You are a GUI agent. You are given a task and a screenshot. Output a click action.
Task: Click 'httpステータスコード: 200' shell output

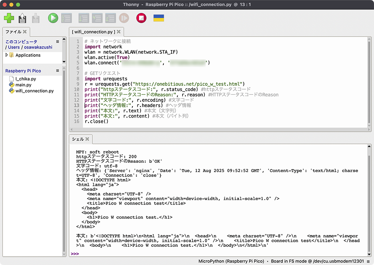106,156
